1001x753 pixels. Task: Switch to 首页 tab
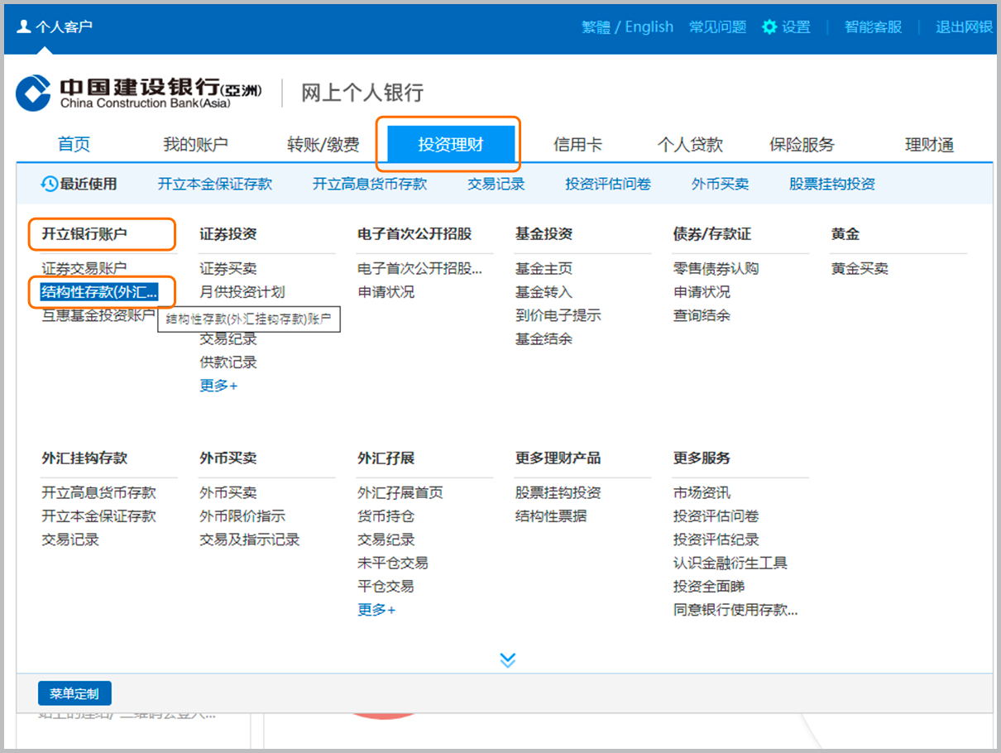[x=74, y=145]
